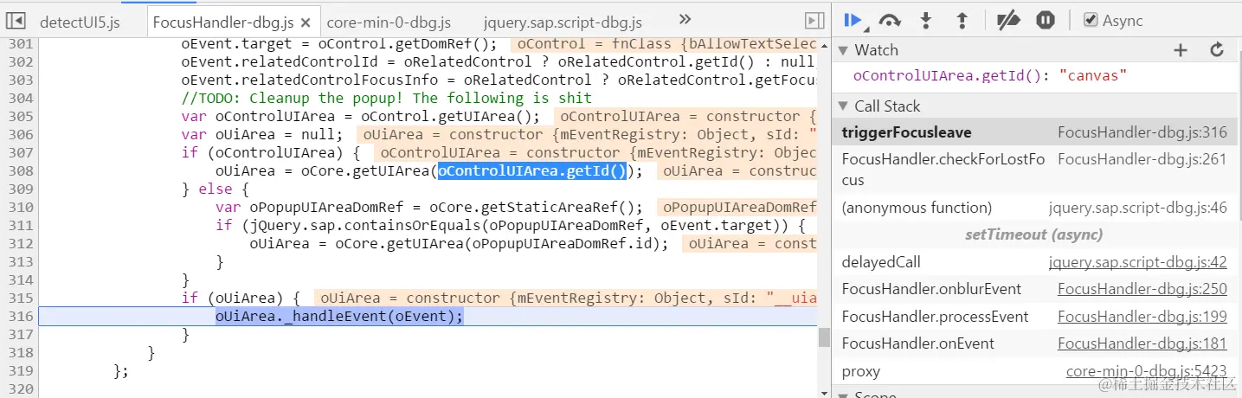Screen dimensions: 1242x398
Task: Click the //TODO: Cleanup the popup comment
Action: tap(387, 98)
